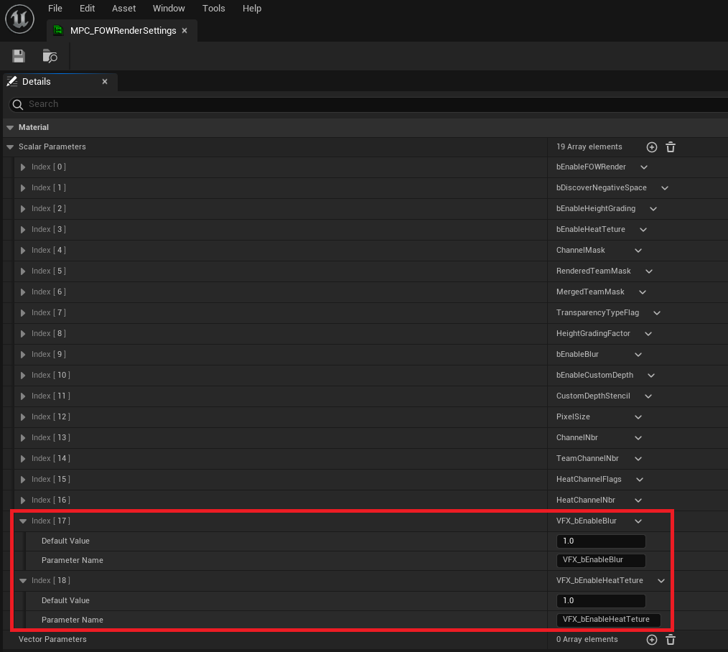Expand Index [ 13 ] row

[x=23, y=438]
